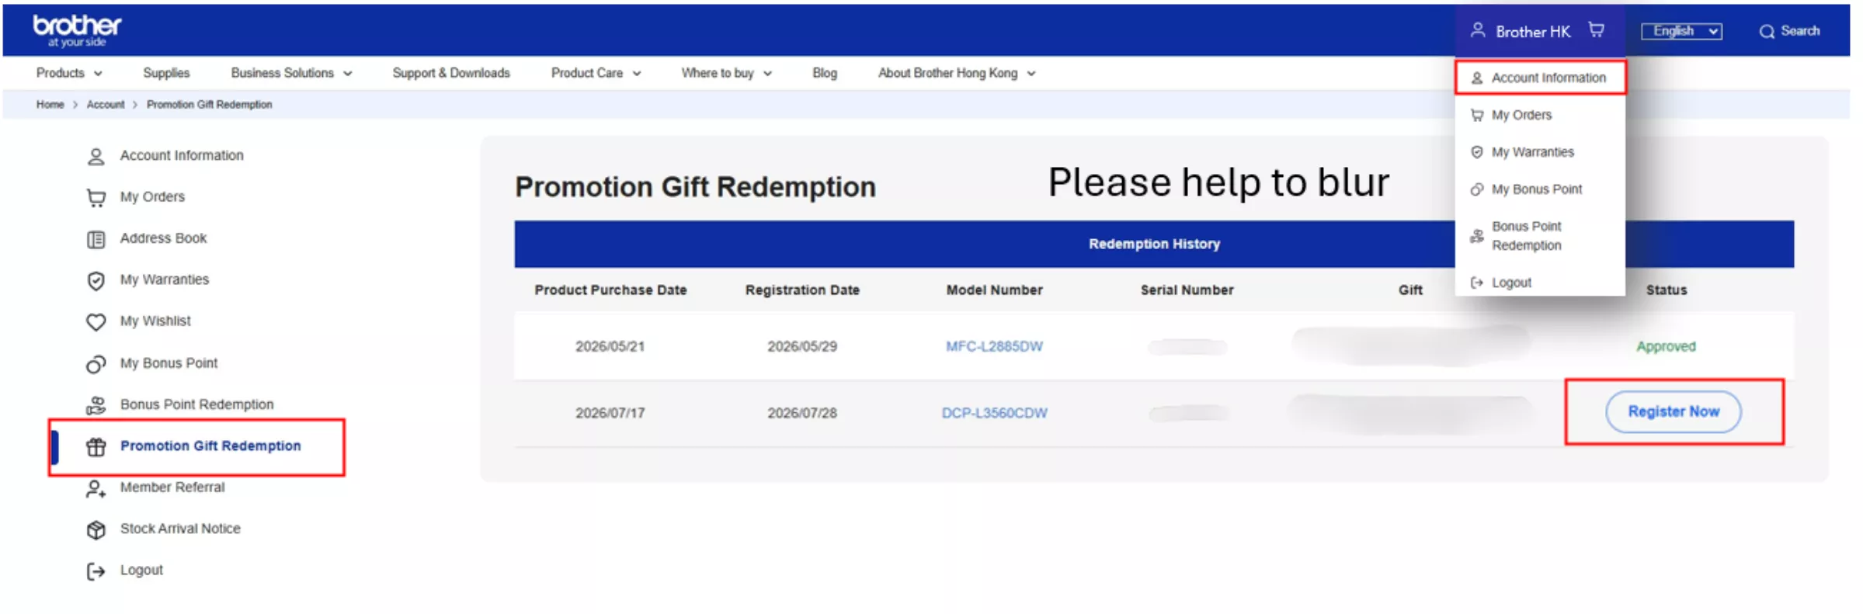
Task: Open My Warranties in the sidebar
Action: (165, 279)
